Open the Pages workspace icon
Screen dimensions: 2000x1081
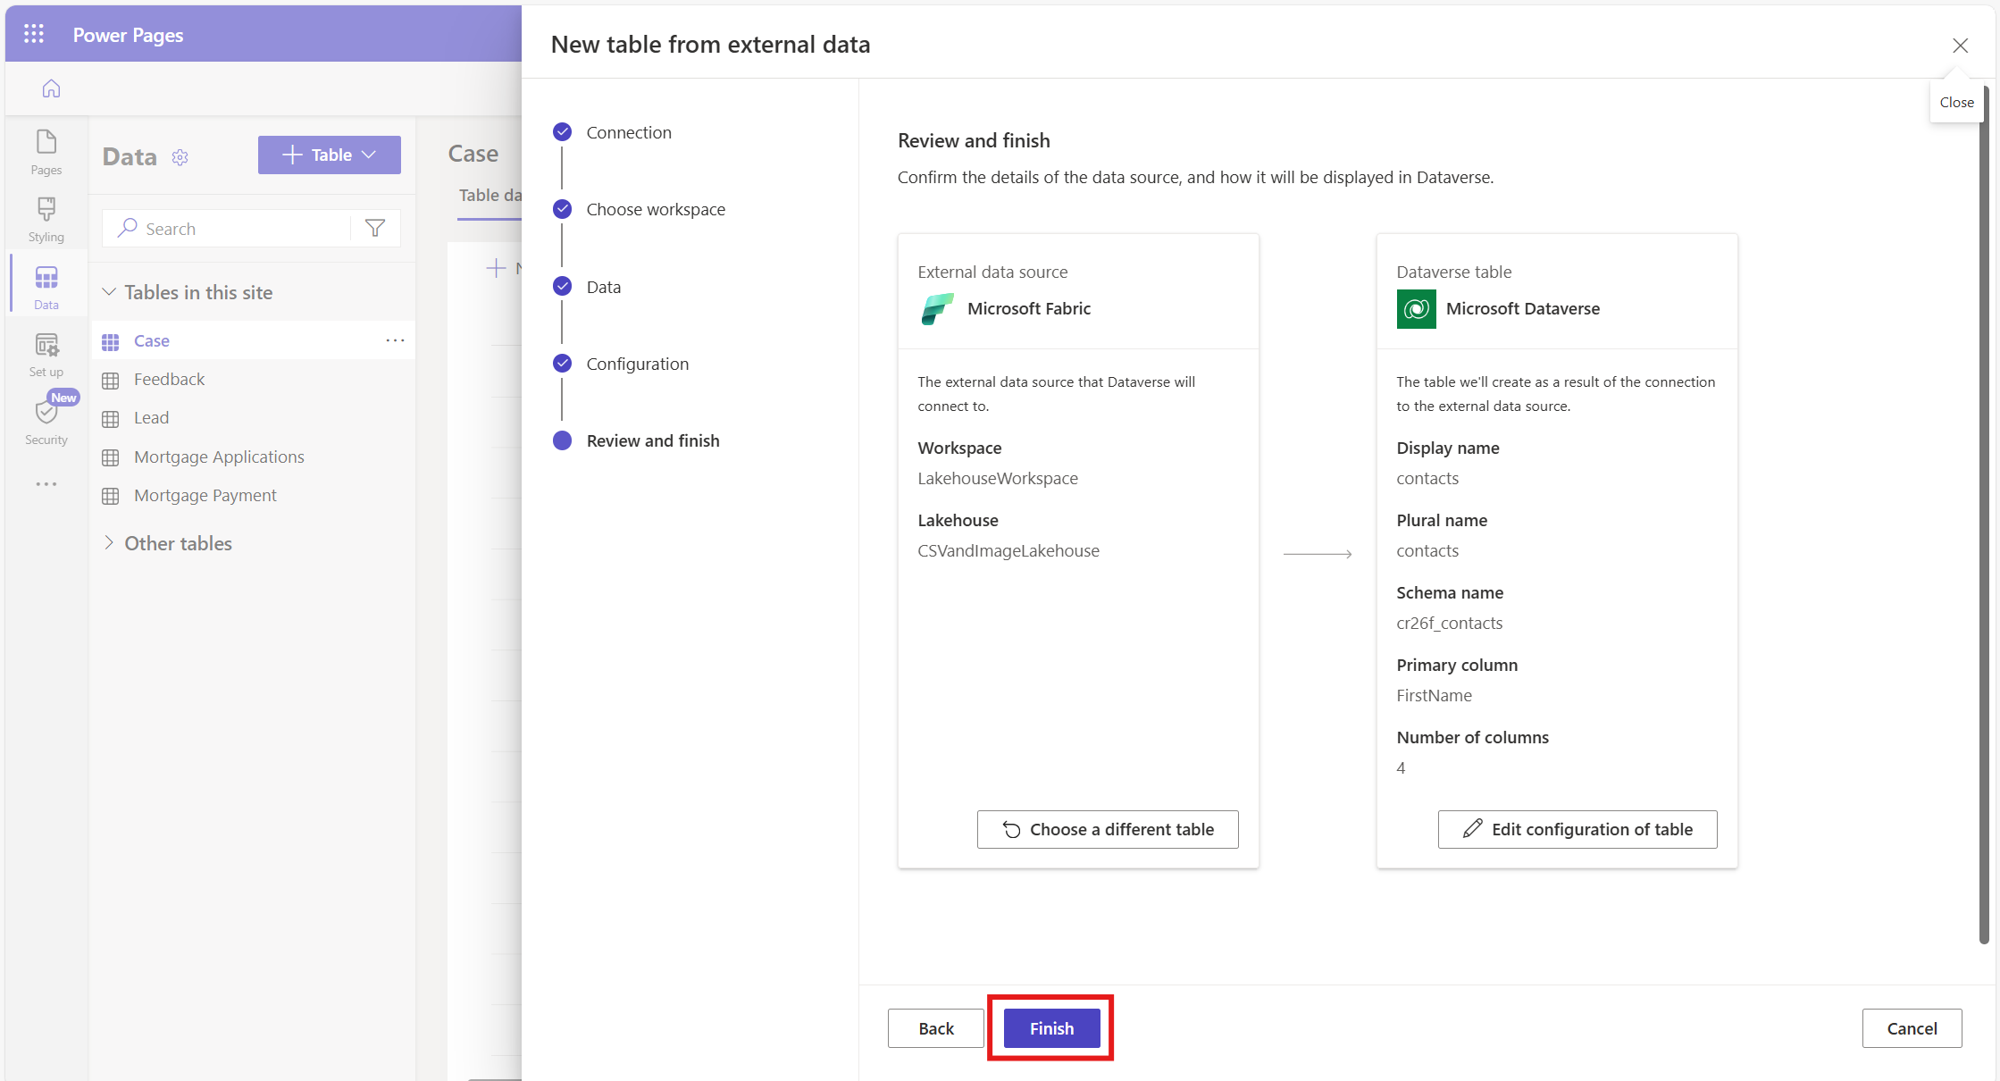46,152
